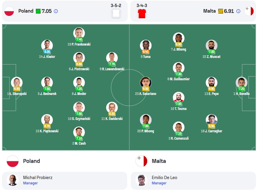Click the info icon next to Malta's 6.91 rating
The width and height of the screenshot is (258, 192).
coord(238,11)
